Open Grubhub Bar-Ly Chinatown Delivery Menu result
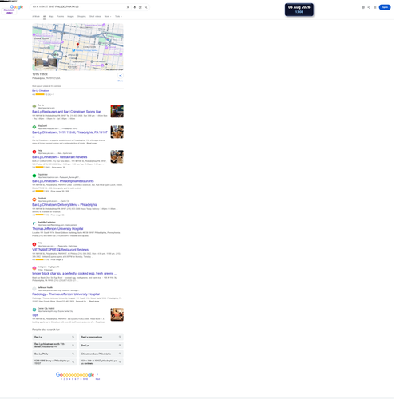Image resolution: width=396 pixels, height=399 pixels. (65, 205)
